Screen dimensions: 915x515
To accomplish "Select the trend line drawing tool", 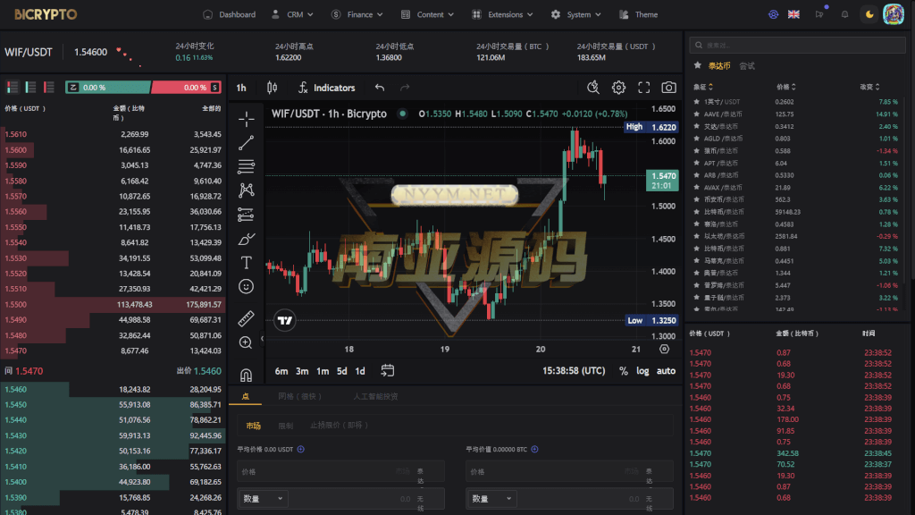I will tap(247, 142).
